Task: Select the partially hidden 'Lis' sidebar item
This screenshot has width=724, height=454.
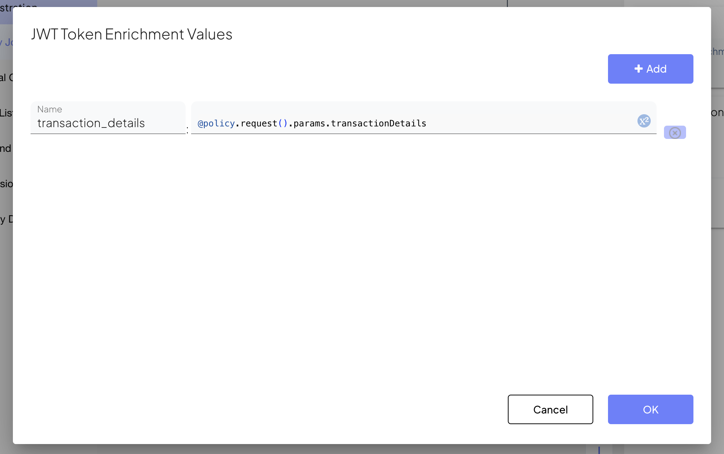Action: (x=6, y=113)
